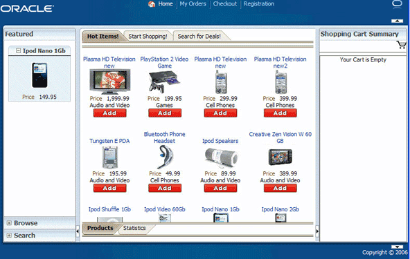Add Creative Zen Vision W 60 GB

[x=280, y=188]
